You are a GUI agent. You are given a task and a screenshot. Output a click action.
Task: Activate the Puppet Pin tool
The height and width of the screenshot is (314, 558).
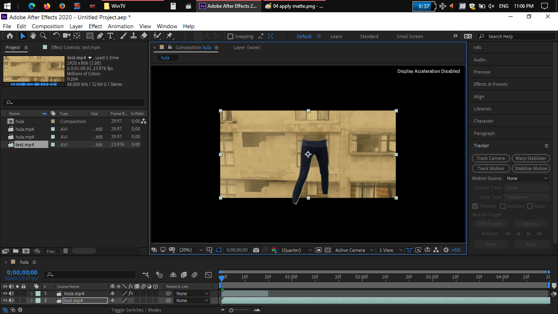pos(169,36)
